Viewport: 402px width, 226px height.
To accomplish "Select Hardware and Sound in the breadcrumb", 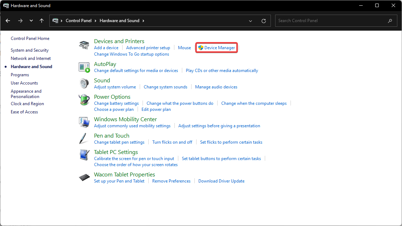I will tap(119, 21).
